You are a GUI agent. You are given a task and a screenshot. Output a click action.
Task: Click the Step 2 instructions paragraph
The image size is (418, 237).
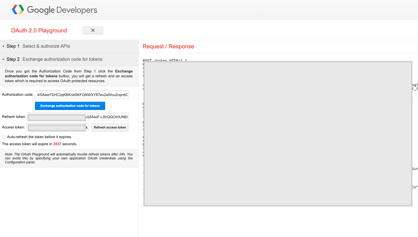coord(69,76)
